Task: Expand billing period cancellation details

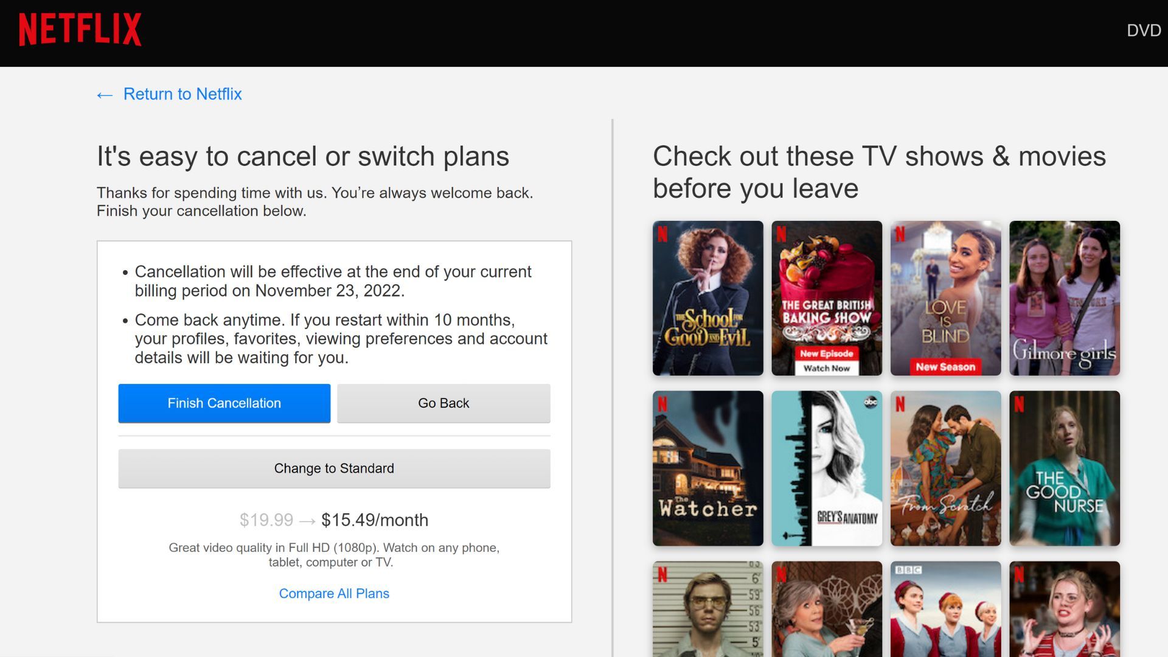Action: point(334,281)
